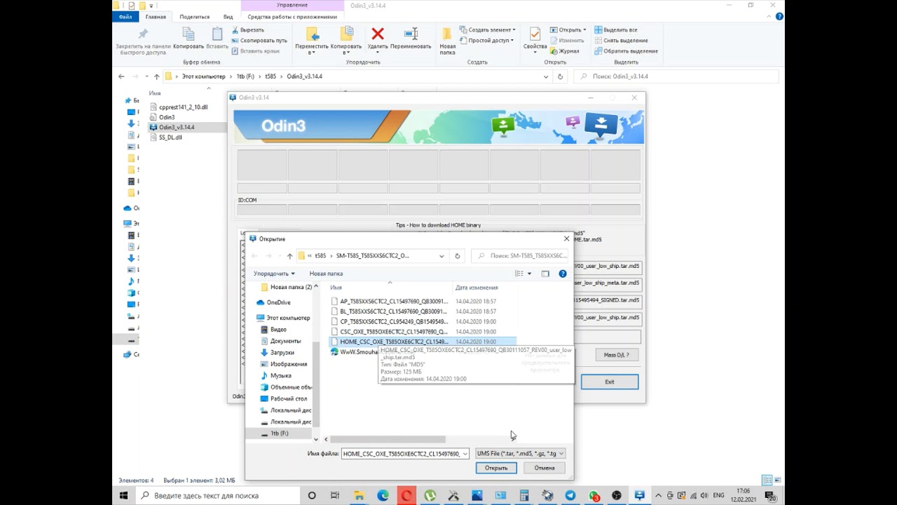
Task: Click the Mass D/L button in Odin3
Action: [616, 355]
